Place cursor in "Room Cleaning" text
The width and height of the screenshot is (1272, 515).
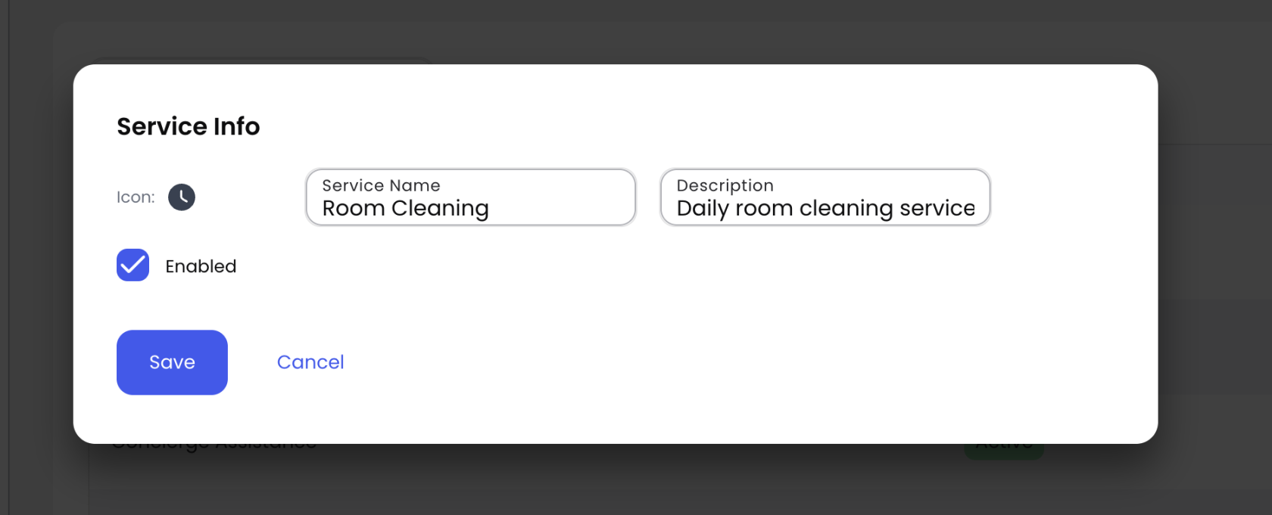[x=405, y=208]
